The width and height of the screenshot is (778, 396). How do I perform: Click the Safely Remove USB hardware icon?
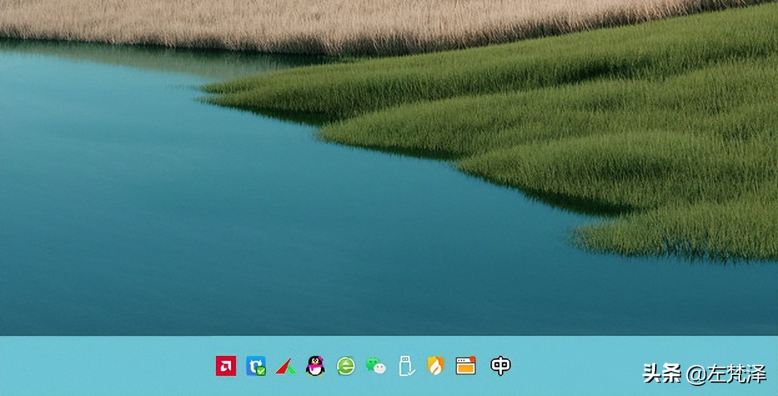pos(406,366)
